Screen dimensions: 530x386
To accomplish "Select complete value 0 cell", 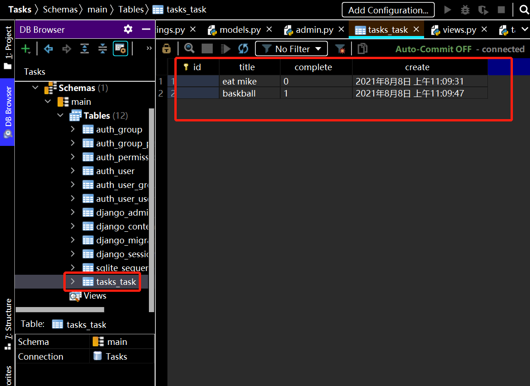I will coord(316,81).
